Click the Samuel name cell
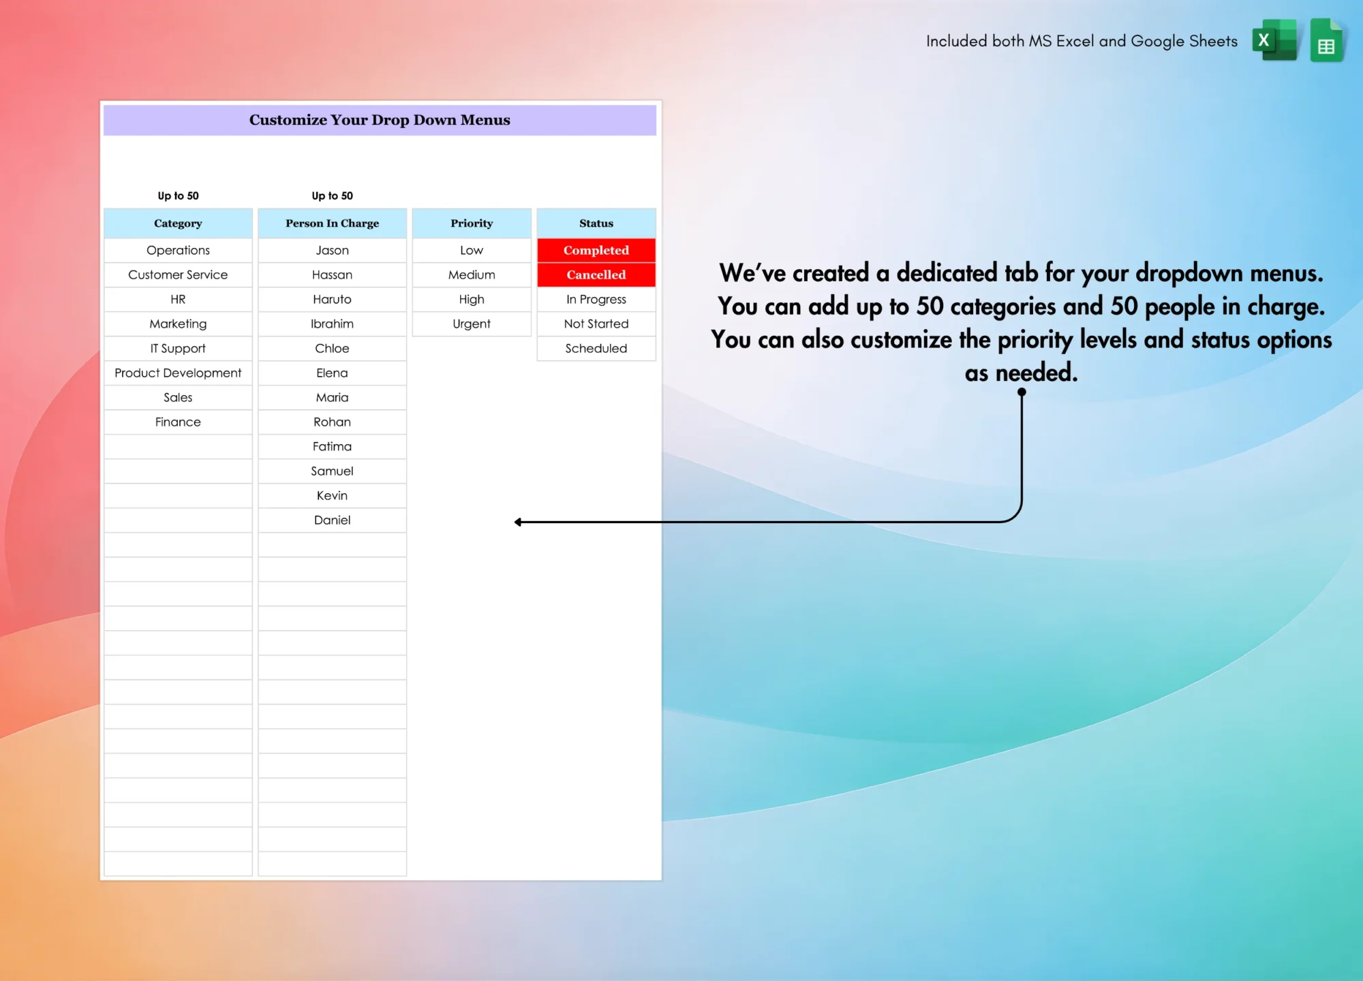Image resolution: width=1363 pixels, height=981 pixels. (332, 471)
